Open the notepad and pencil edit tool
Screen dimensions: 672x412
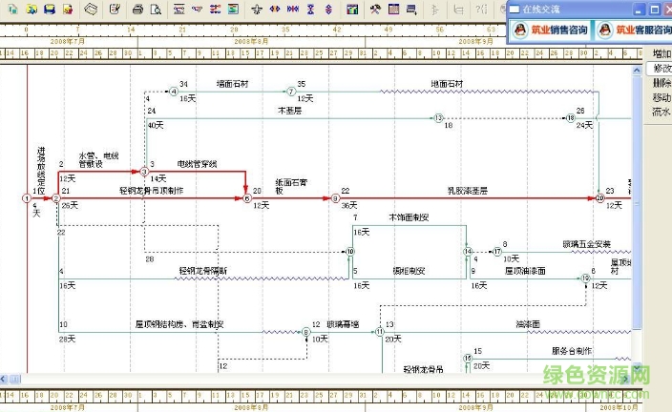[x=115, y=9]
